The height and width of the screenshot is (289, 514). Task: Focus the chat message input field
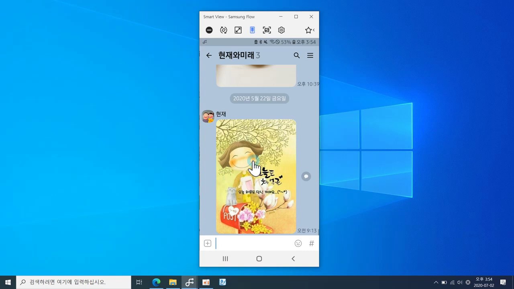[254, 243]
